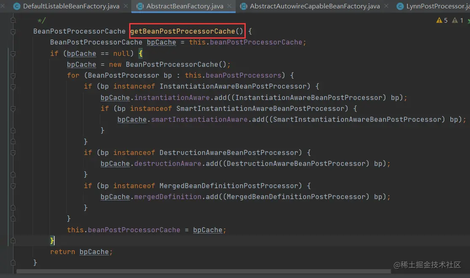Click the smartInstantiationAware field reference
470x278 pixels.
(199, 119)
